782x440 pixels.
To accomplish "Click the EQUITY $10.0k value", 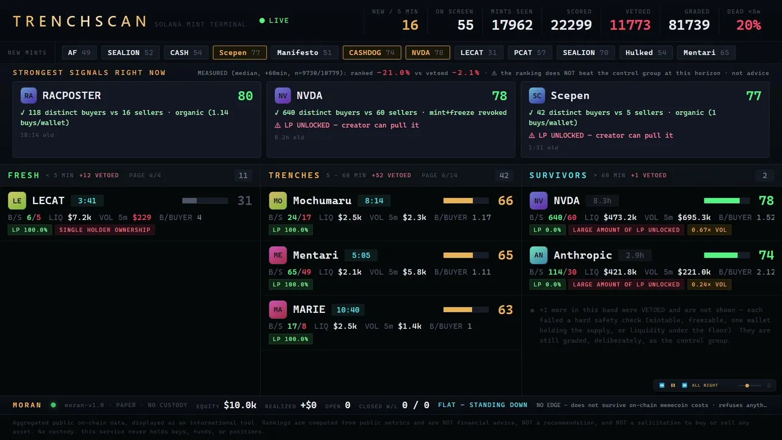I will click(240, 405).
